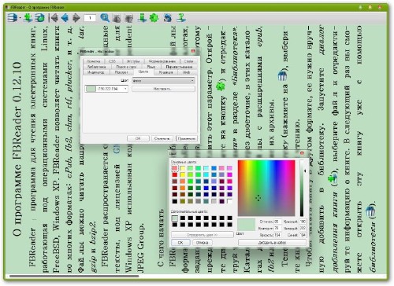
Task: Expand the color target combo box
Action: tap(163, 81)
